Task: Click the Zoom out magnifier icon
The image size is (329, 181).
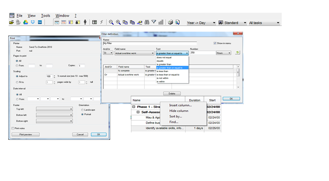Action: [111, 22]
